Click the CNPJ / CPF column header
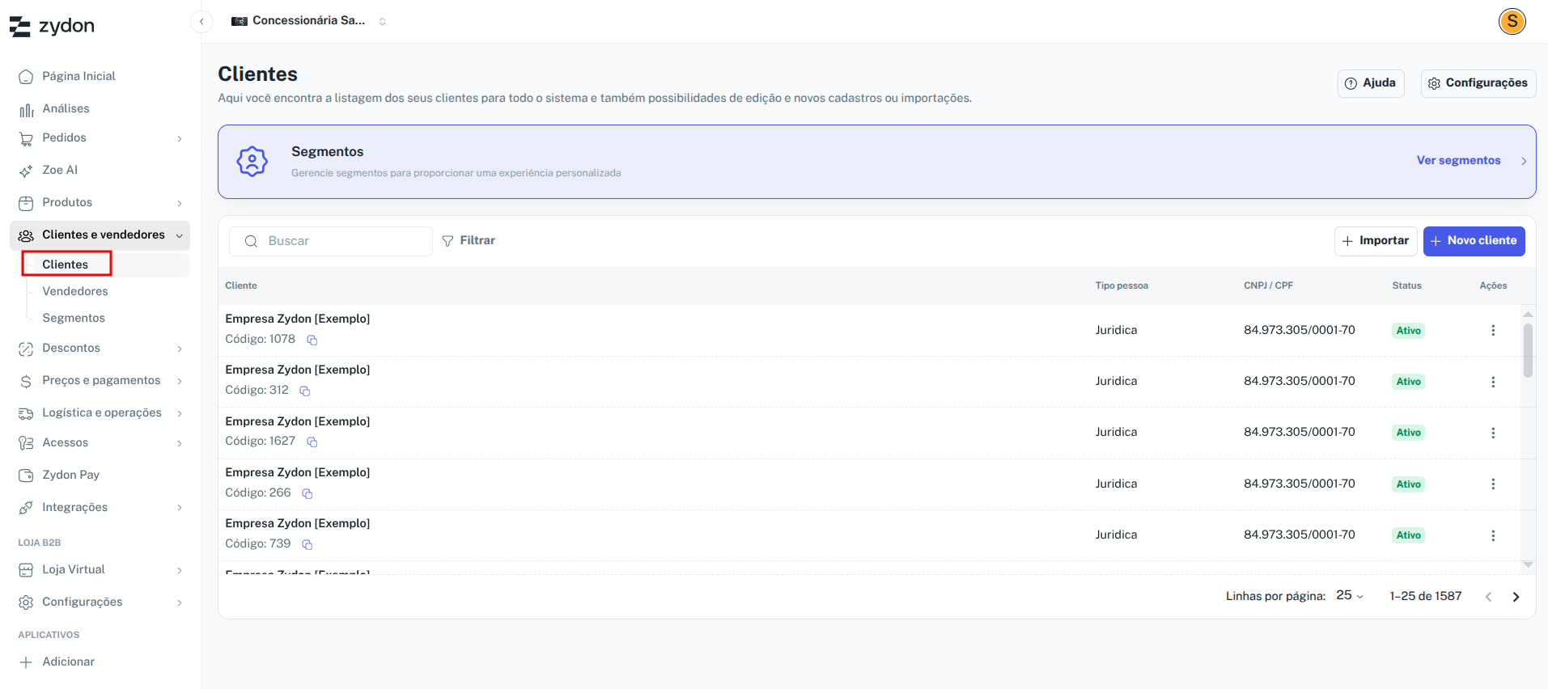Image resolution: width=1548 pixels, height=689 pixels. pyautogui.click(x=1268, y=285)
